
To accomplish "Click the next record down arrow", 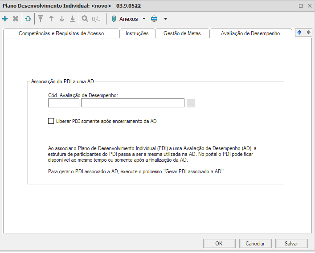I will coord(62,19).
